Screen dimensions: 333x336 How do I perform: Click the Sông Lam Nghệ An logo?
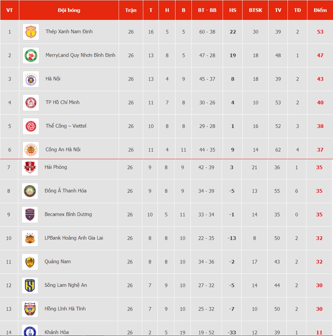pyautogui.click(x=30, y=285)
